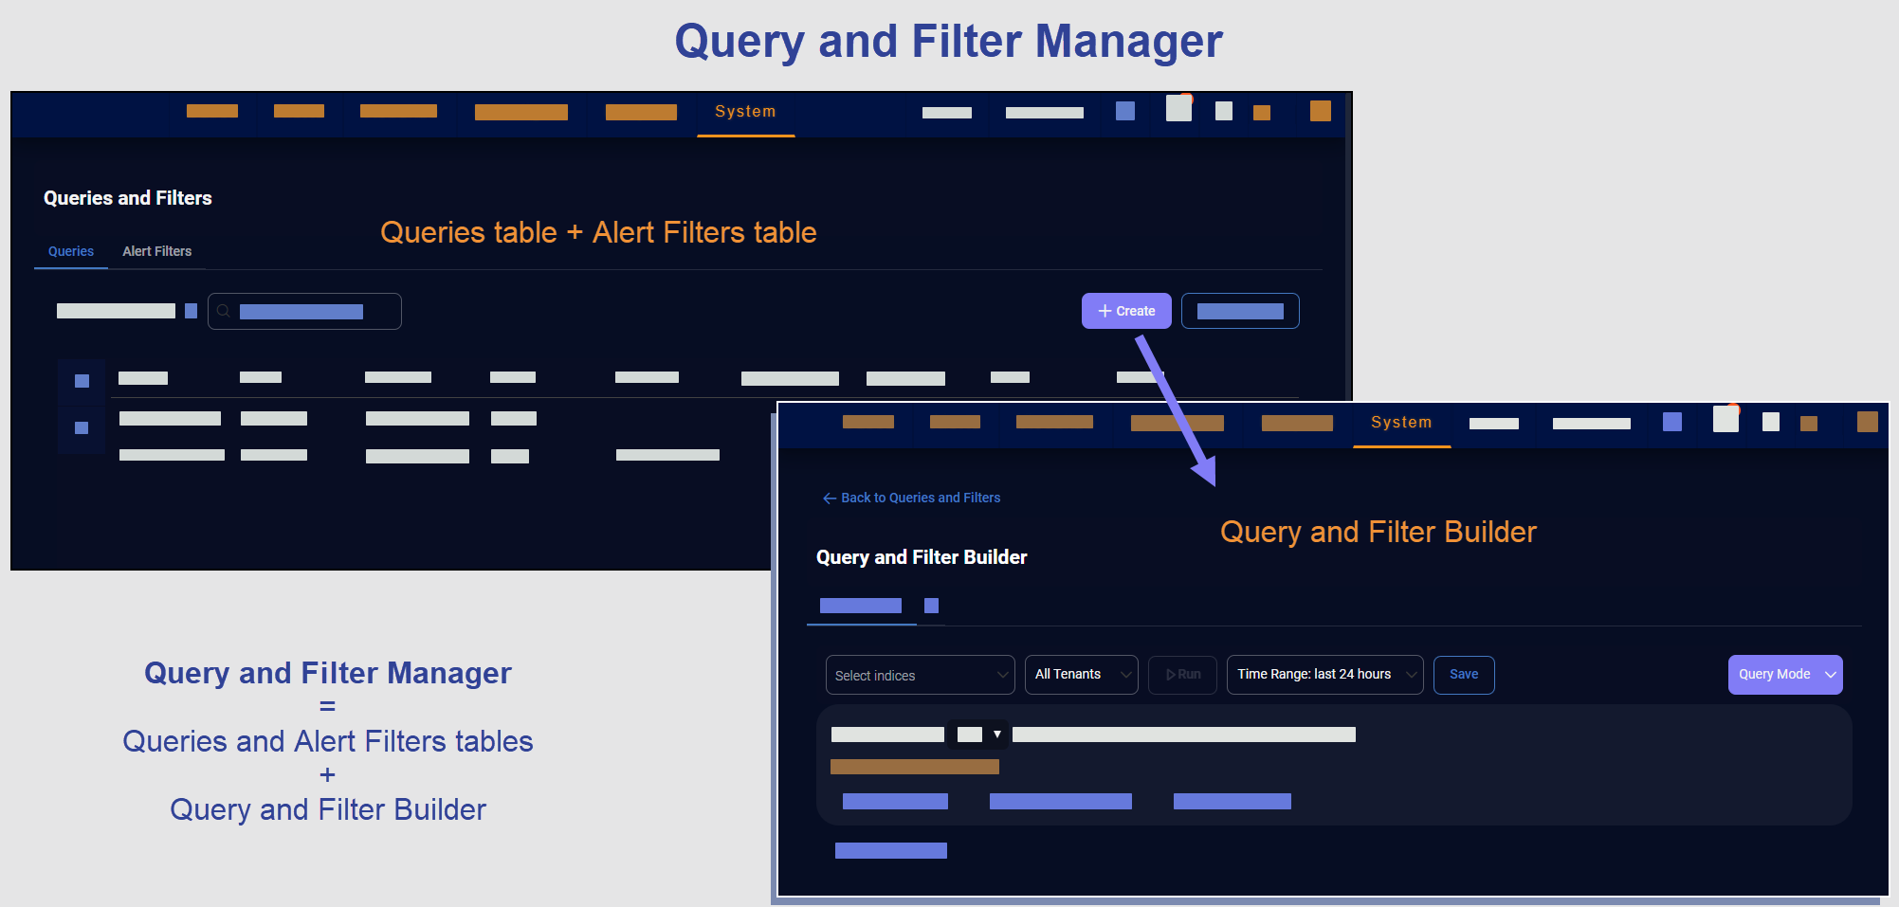Toggle the small checkbox beside the search bar
This screenshot has height=907, width=1899.
tap(190, 310)
